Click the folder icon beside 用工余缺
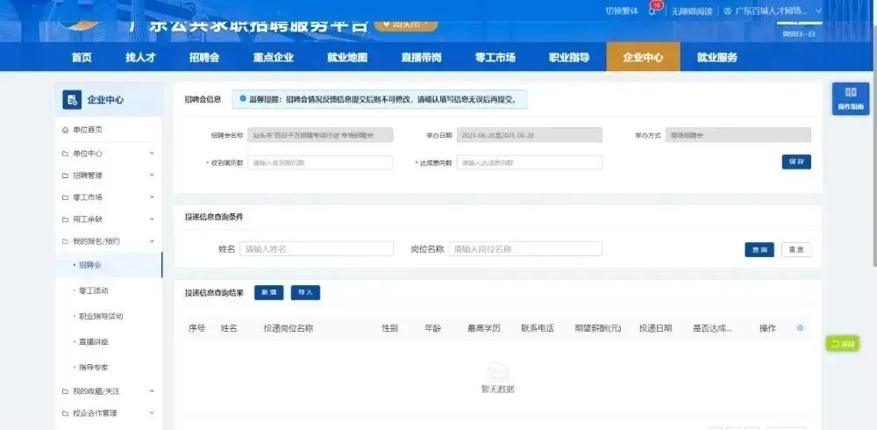Screen dimensions: 877x430 66,219
